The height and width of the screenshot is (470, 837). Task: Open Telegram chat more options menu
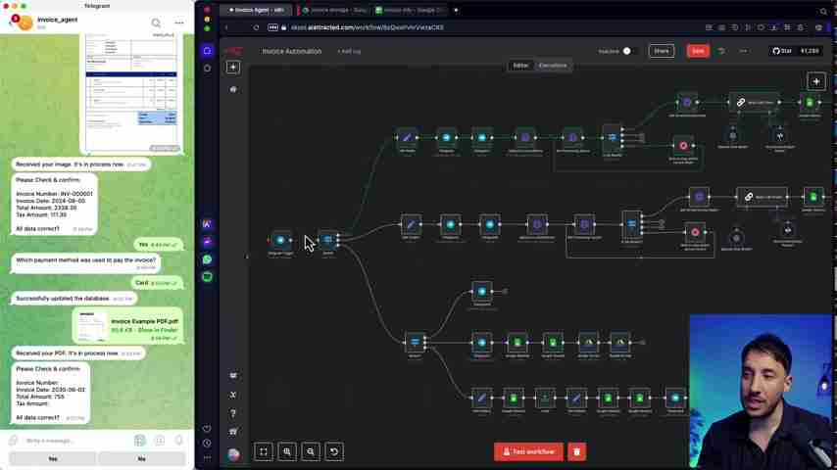[x=179, y=23]
